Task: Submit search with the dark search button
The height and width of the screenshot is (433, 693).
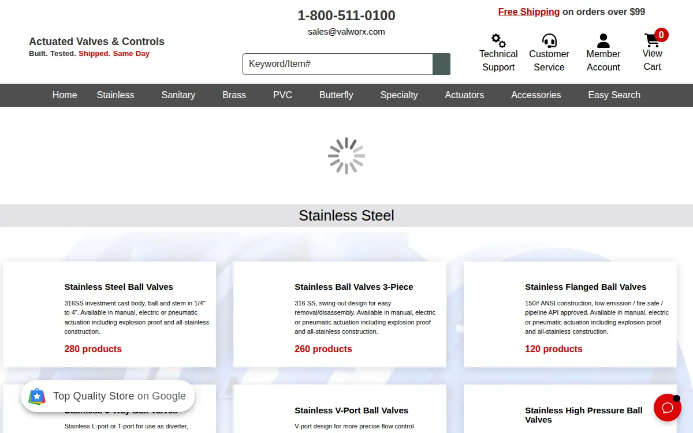Action: (x=441, y=64)
